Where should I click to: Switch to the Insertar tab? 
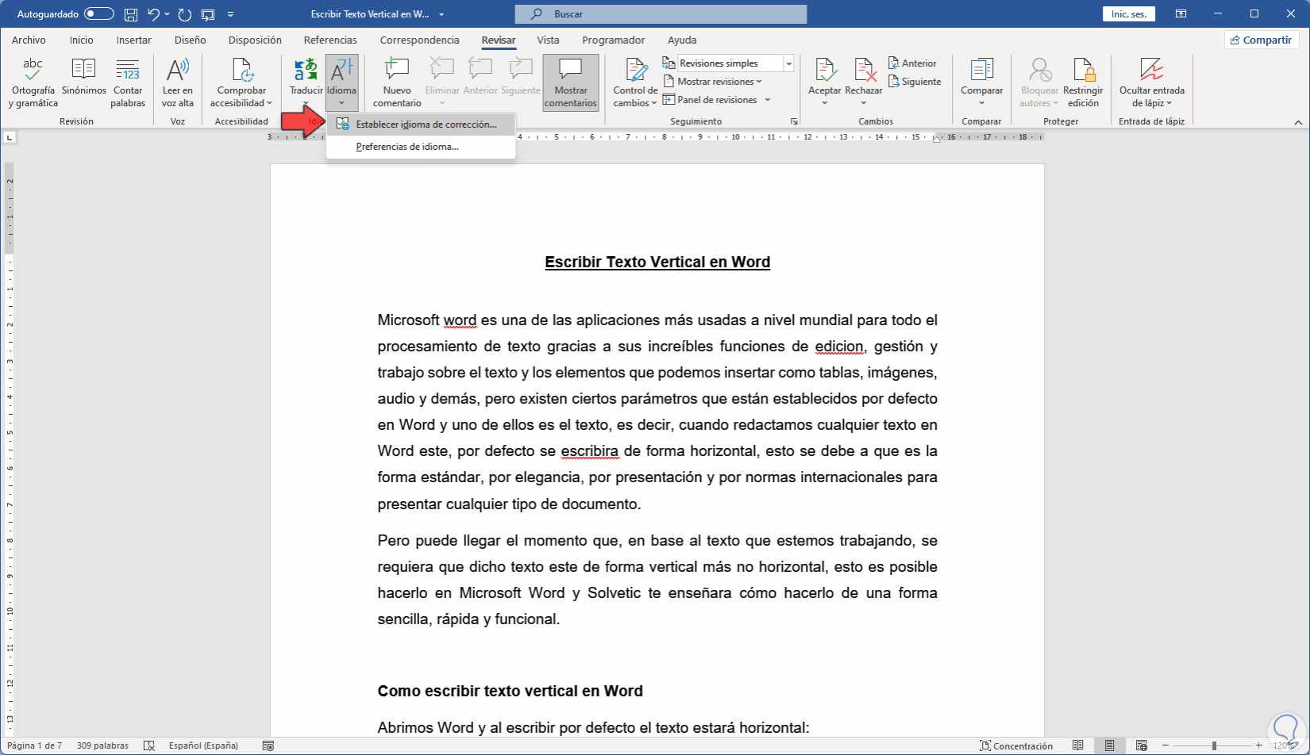click(x=134, y=40)
